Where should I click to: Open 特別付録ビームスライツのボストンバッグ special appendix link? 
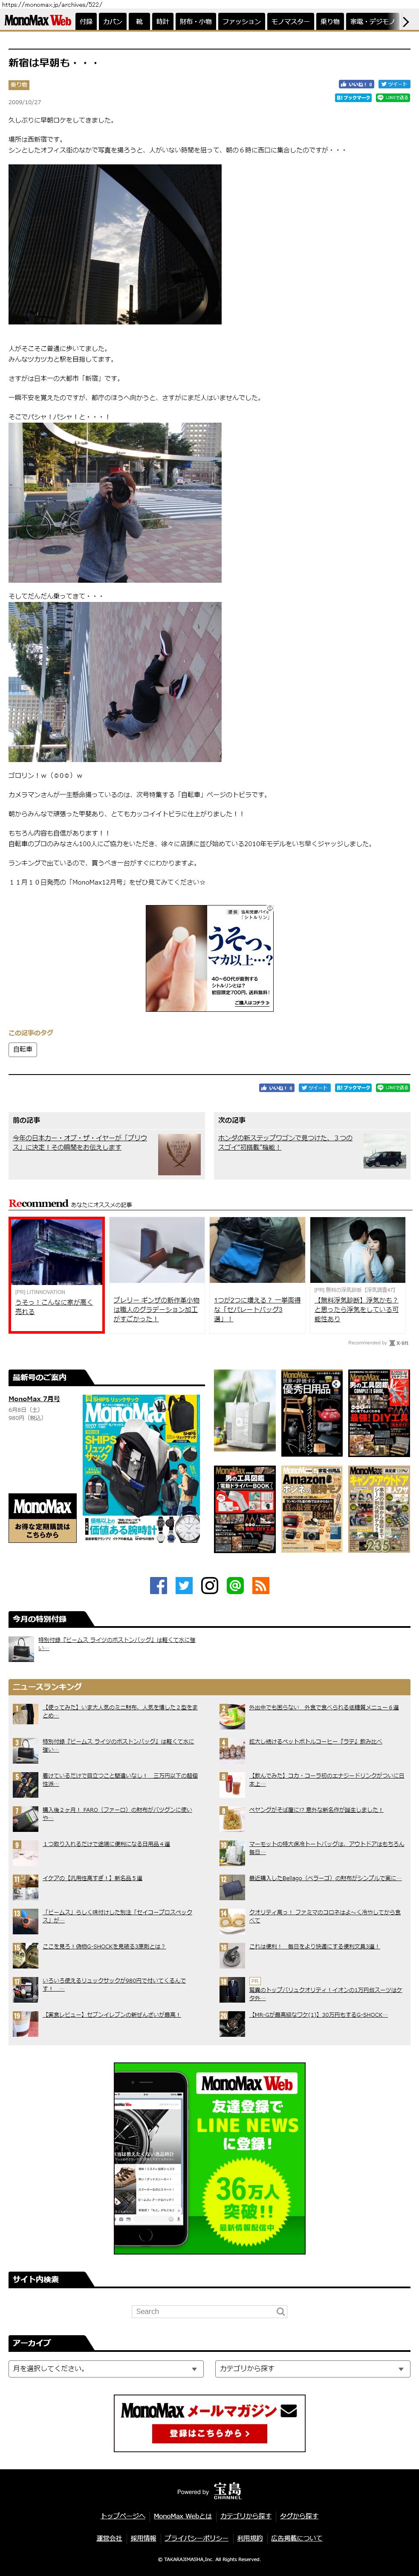(x=117, y=1643)
